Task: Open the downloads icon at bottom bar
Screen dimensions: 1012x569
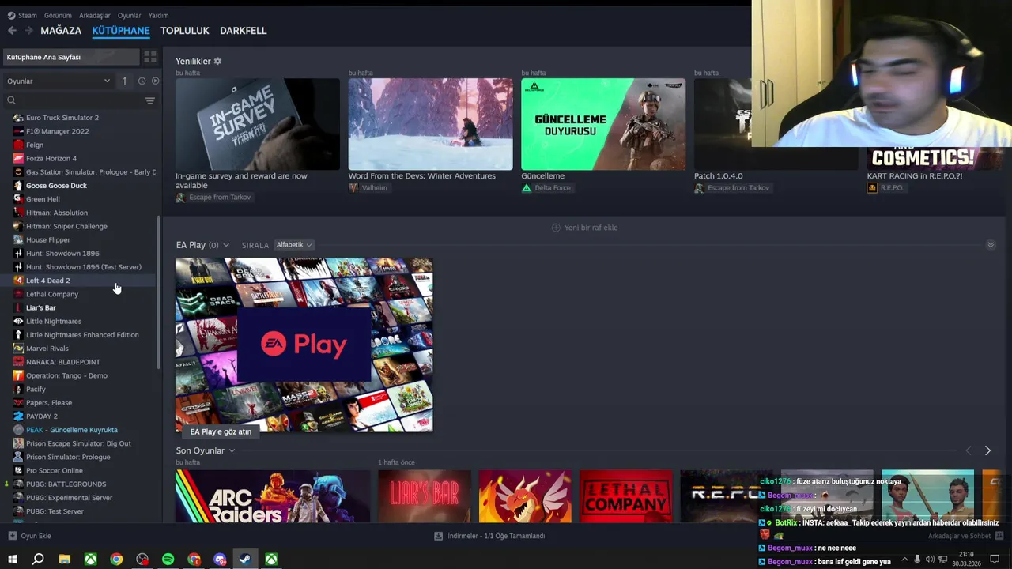Action: click(x=439, y=536)
